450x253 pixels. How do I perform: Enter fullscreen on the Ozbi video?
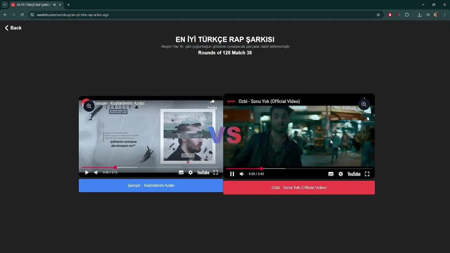click(367, 174)
